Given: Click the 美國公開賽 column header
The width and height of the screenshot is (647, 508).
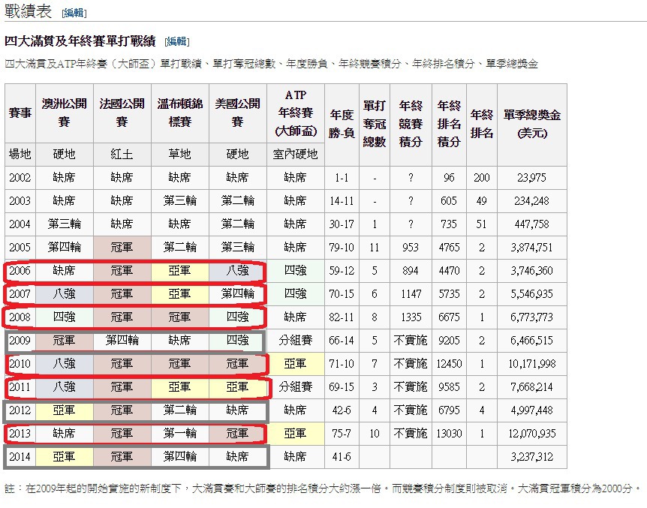Looking at the screenshot, I should click(x=238, y=113).
